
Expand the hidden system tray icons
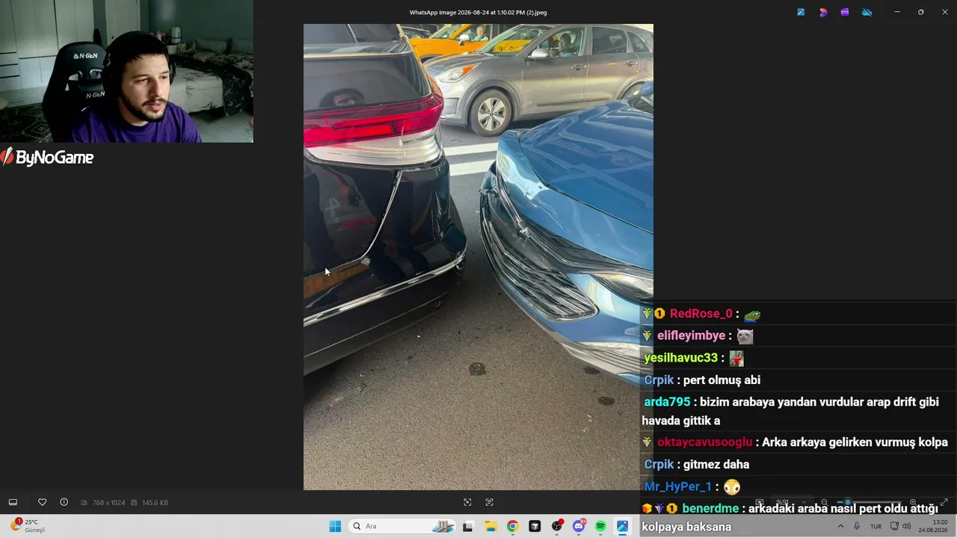click(x=840, y=526)
